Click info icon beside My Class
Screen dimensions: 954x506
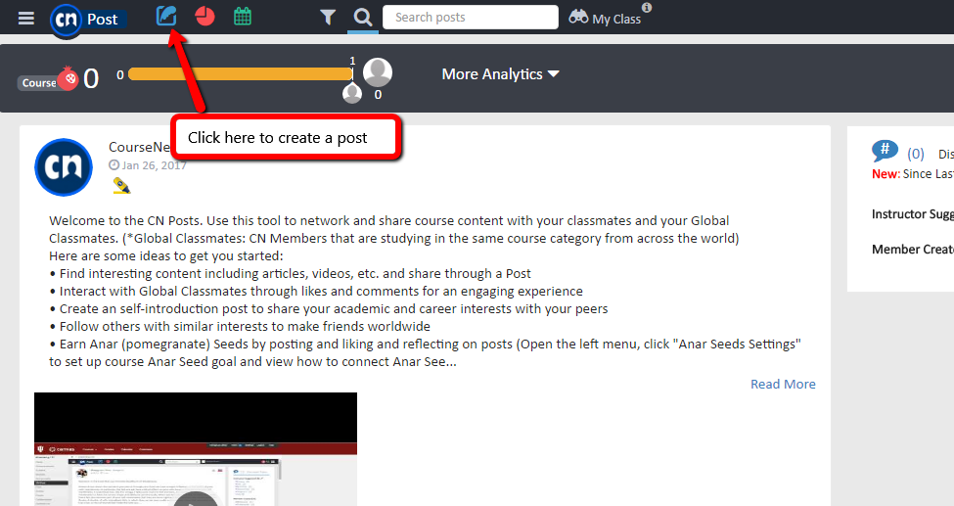point(647,7)
